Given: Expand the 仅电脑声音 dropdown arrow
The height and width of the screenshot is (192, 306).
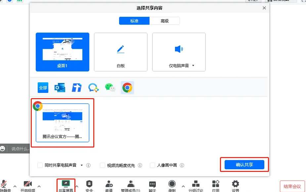Looking at the screenshot, I should click(x=193, y=66).
